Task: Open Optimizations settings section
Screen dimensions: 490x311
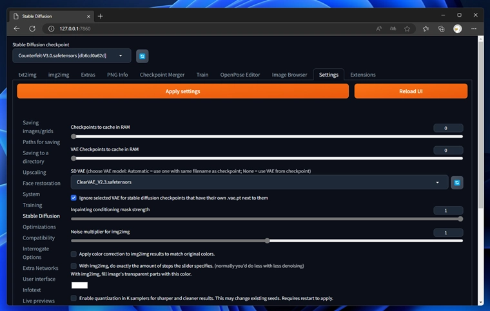Action: [39, 227]
